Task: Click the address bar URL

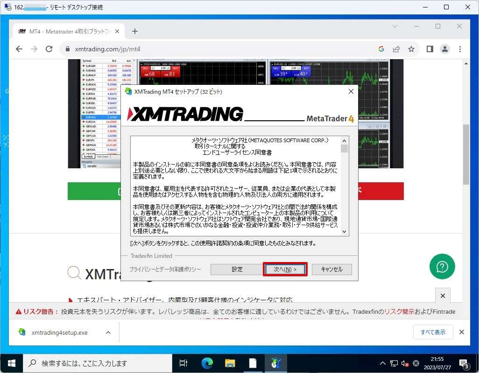Action: [x=107, y=49]
